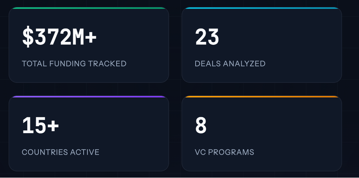Open the Countries Active stat card
The height and width of the screenshot is (178, 359).
click(89, 133)
